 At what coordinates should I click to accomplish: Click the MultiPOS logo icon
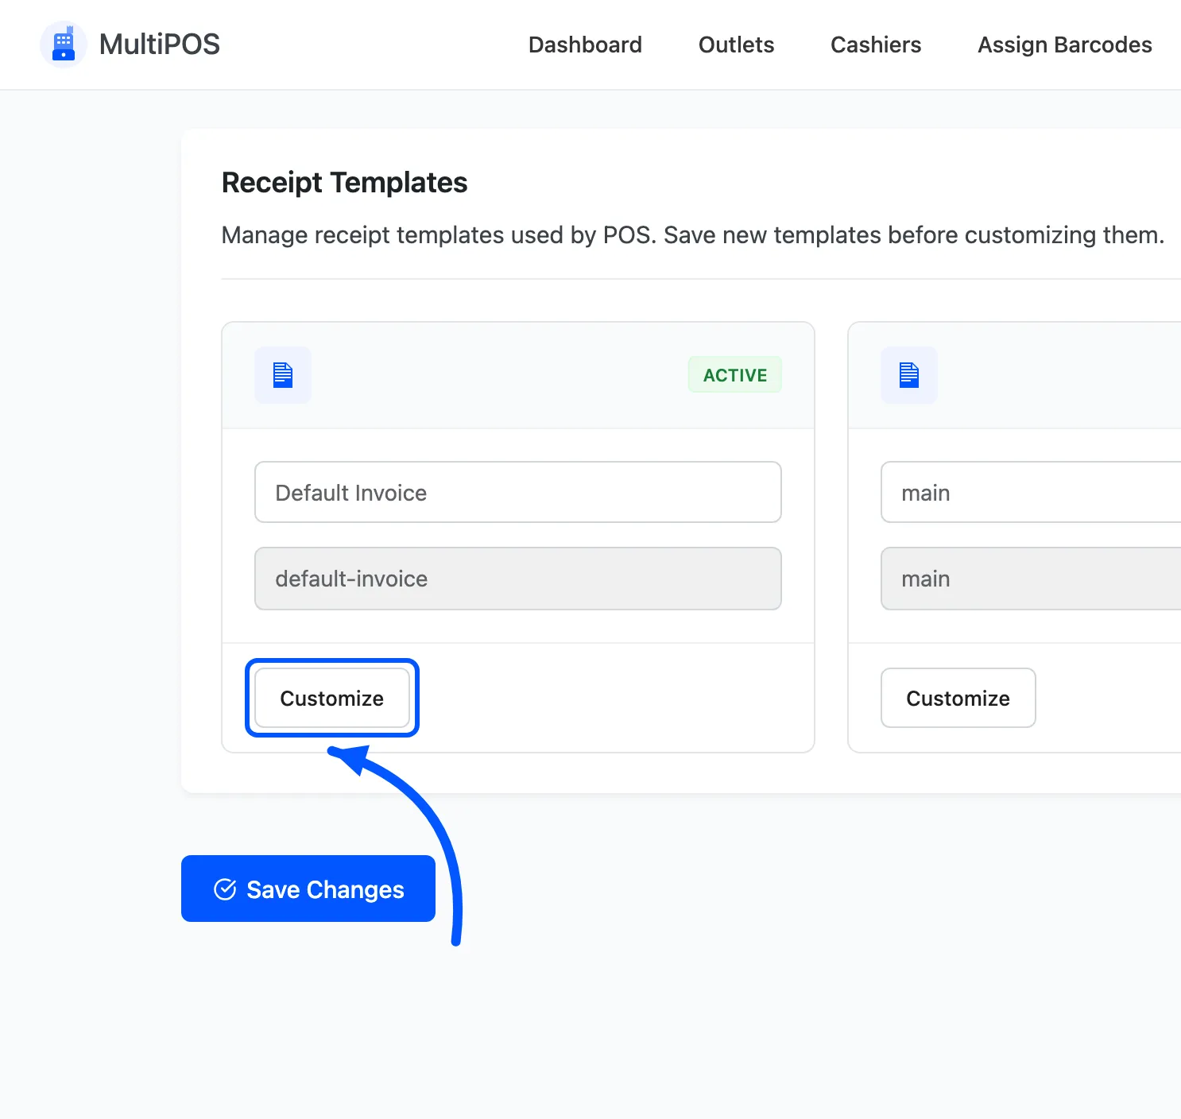[x=64, y=45]
